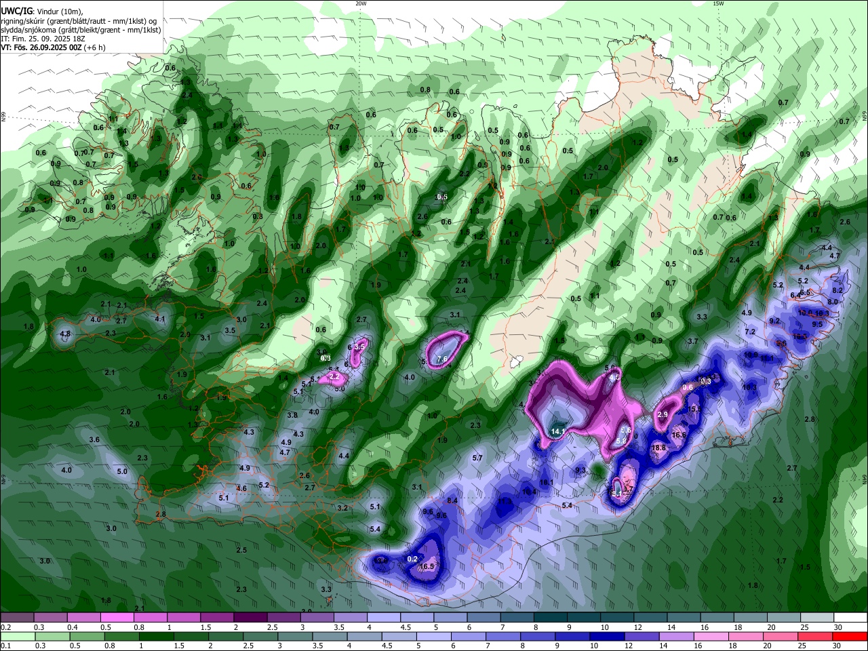This screenshot has width=868, height=651.
Task: Click the 4.1 value on the western peninsula
Action: [x=160, y=319]
